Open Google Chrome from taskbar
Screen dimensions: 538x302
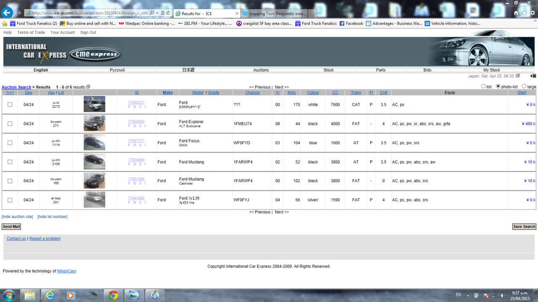point(113,295)
